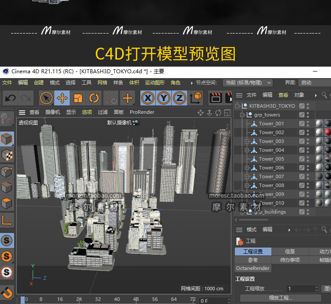Toggle Y axis lock
Viewport: 331px width, 304px height.
coord(164,98)
